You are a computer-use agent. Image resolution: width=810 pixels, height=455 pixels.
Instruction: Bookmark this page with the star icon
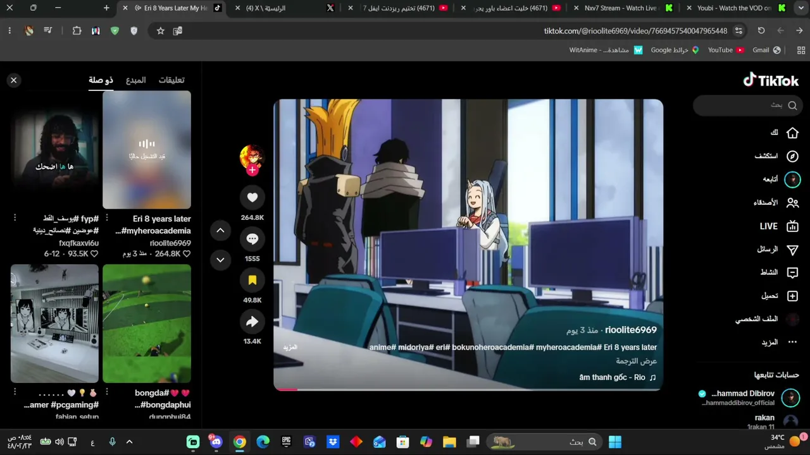161,30
